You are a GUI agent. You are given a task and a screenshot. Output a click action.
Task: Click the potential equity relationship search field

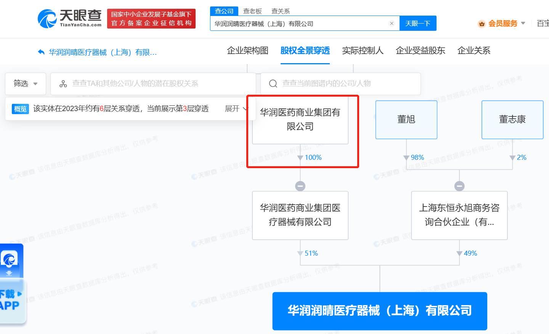click(x=153, y=84)
